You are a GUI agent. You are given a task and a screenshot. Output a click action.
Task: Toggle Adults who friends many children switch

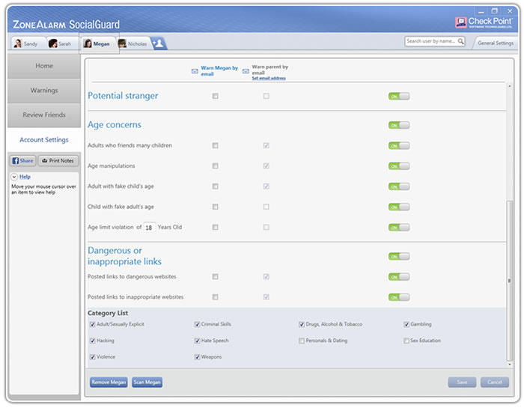point(399,146)
